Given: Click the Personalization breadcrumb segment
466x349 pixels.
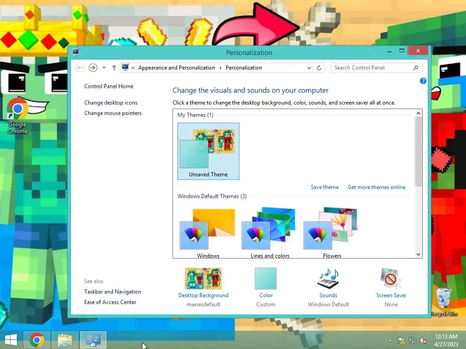Looking at the screenshot, I should click(x=244, y=68).
